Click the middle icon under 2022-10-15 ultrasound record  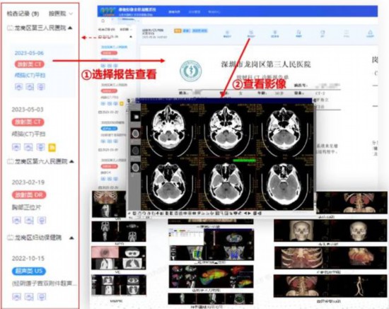coord(29,296)
